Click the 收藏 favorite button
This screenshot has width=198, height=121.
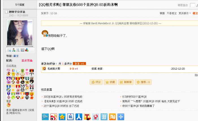coord(110,82)
